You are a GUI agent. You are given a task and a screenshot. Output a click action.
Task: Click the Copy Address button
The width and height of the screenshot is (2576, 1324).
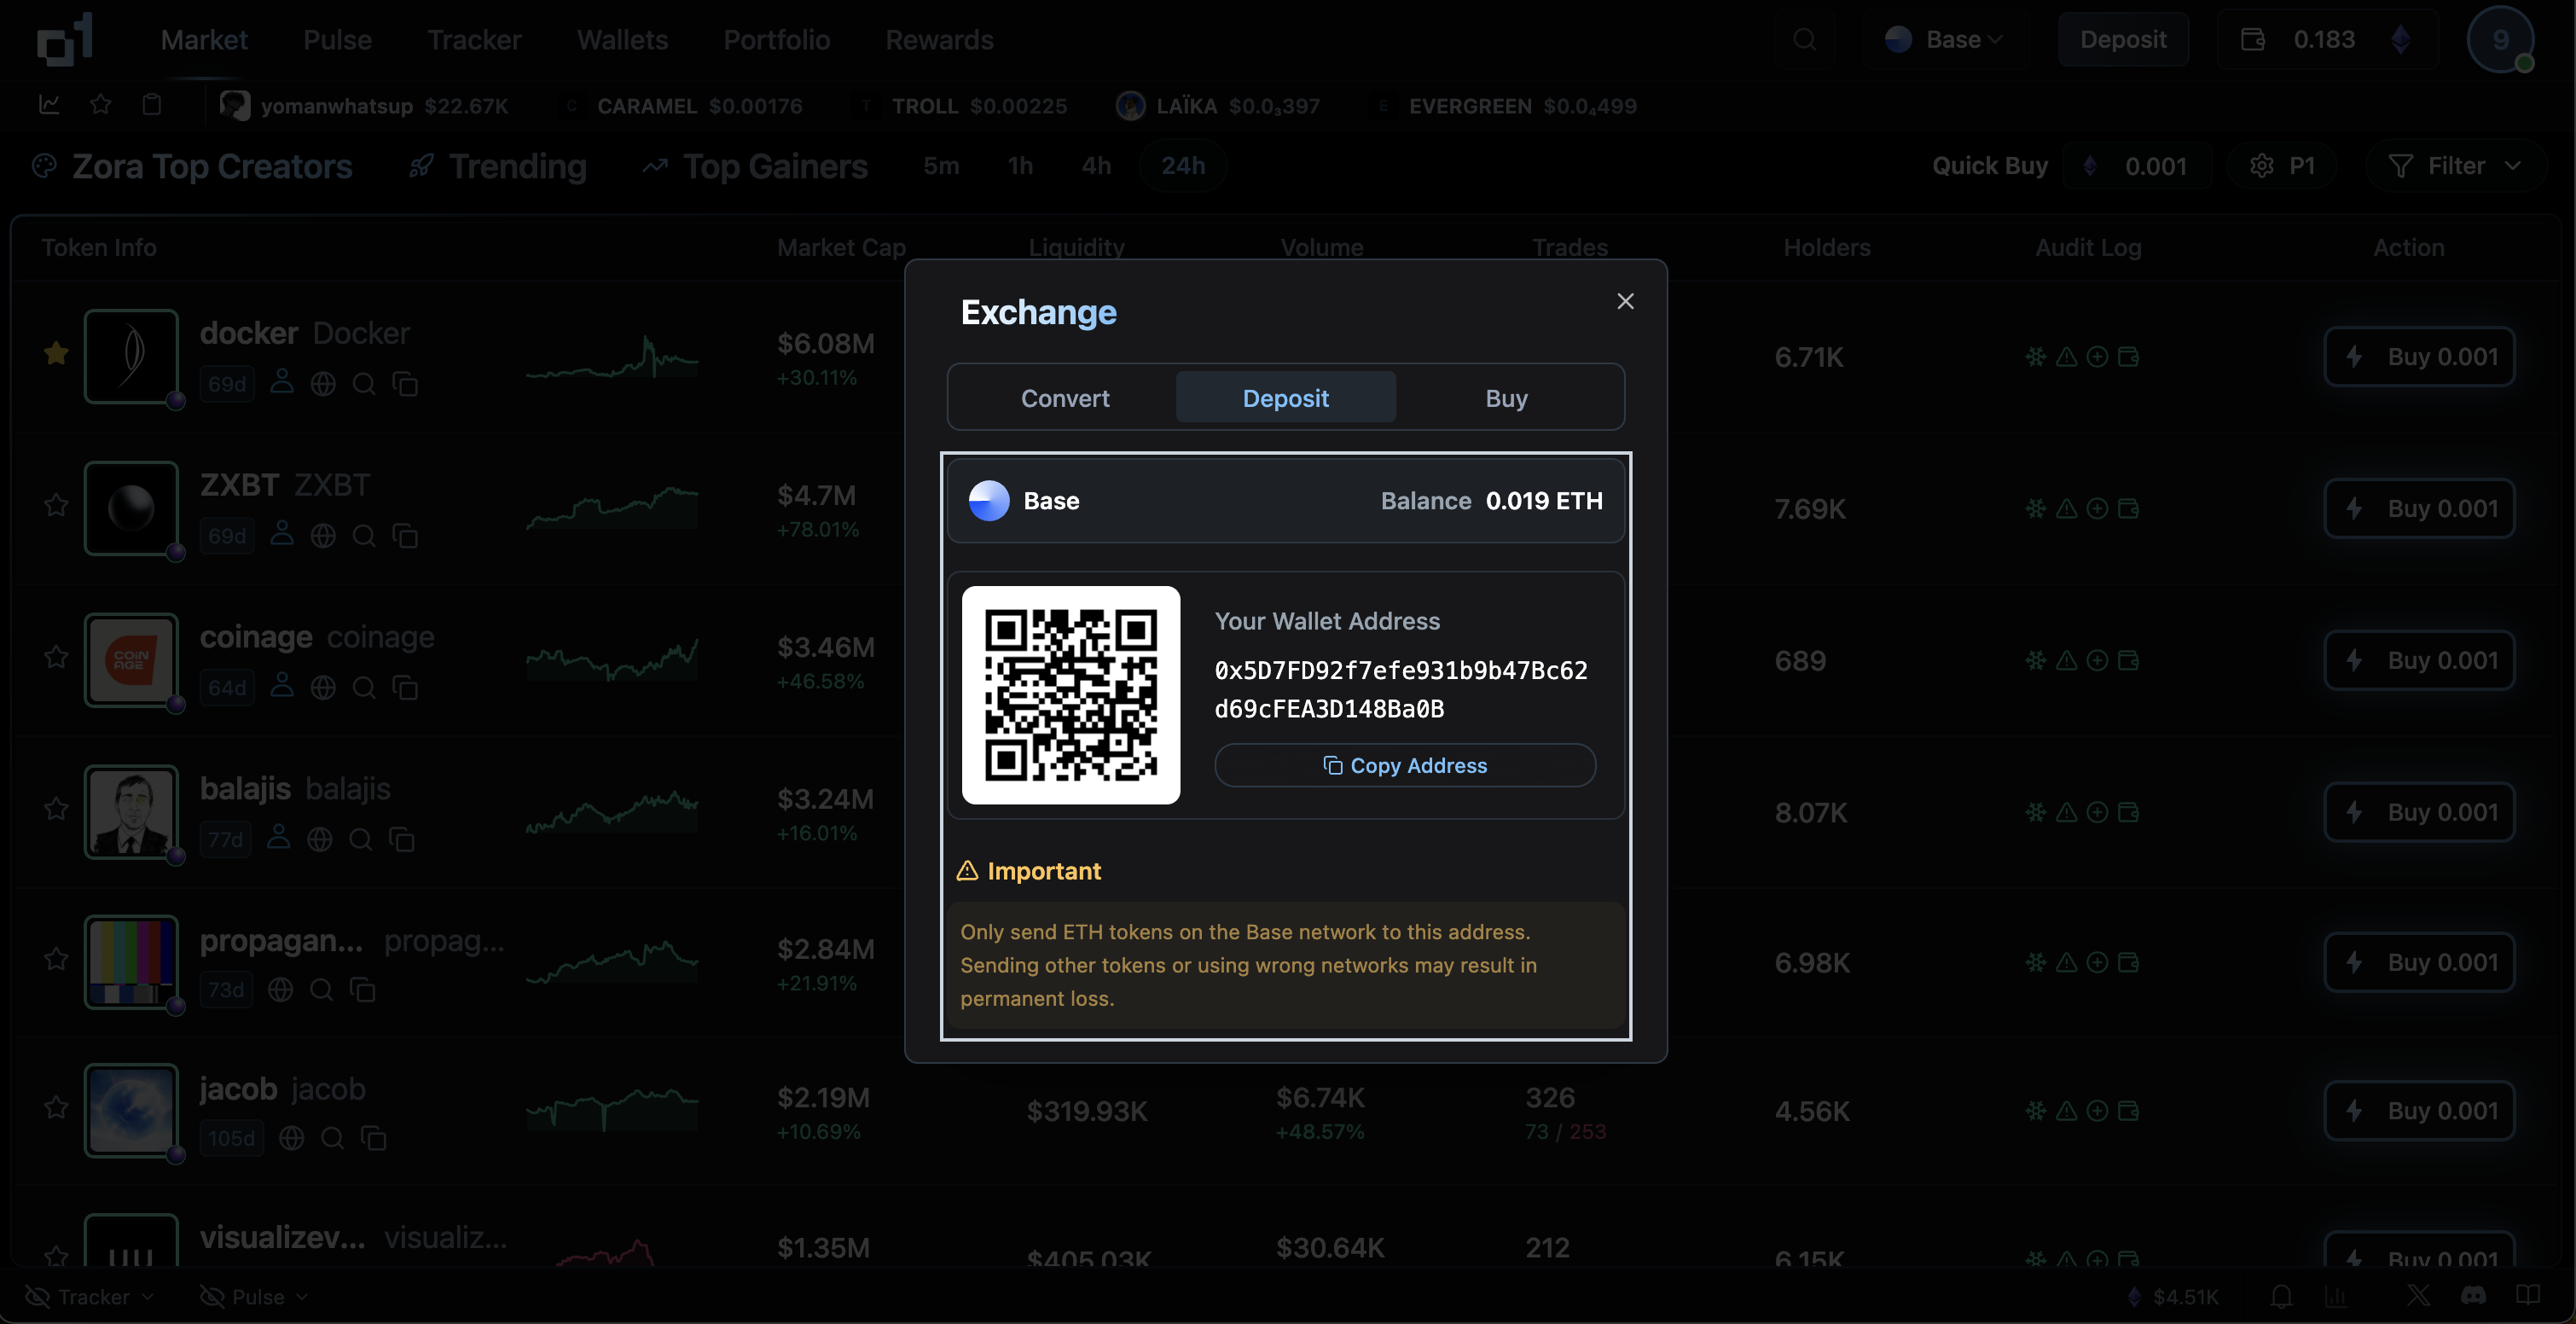1405,765
